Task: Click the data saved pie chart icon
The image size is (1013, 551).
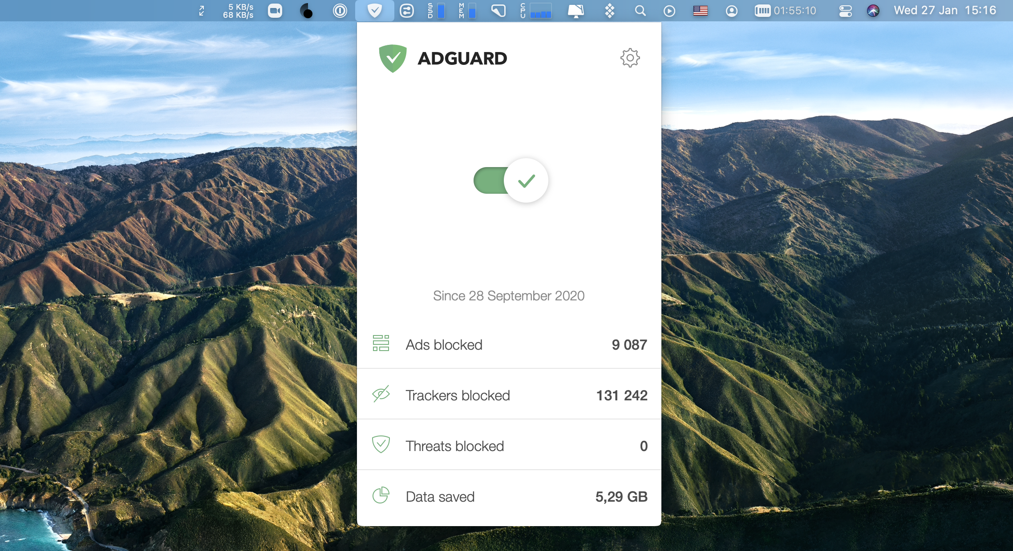Action: pyautogui.click(x=381, y=496)
